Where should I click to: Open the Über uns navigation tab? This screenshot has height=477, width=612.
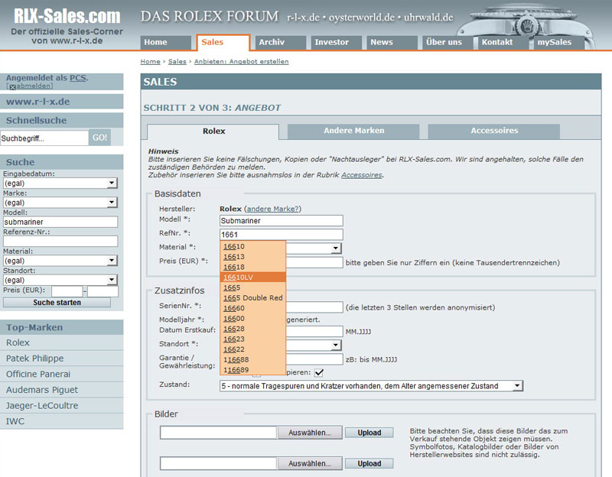coord(448,43)
